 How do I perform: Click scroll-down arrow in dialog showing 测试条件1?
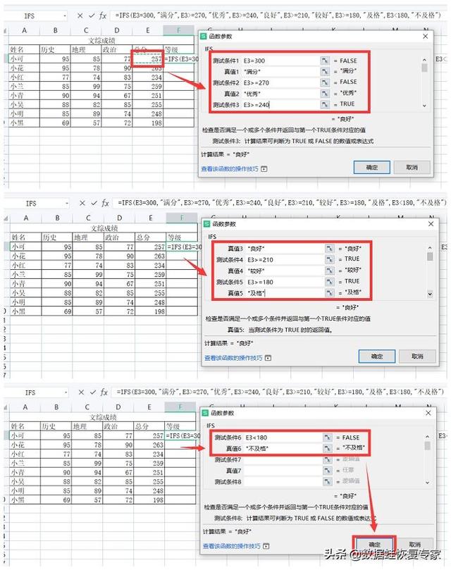pyautogui.click(x=424, y=106)
